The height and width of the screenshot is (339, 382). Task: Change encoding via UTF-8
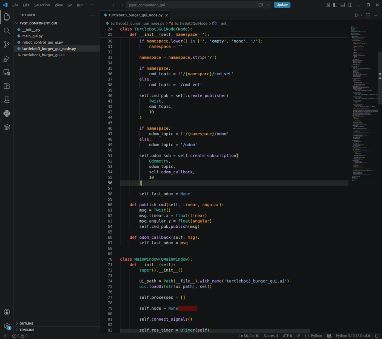click(287, 336)
